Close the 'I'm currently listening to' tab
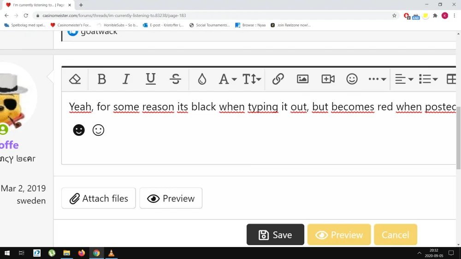Screen dimensions: 461x259 (70, 5)
